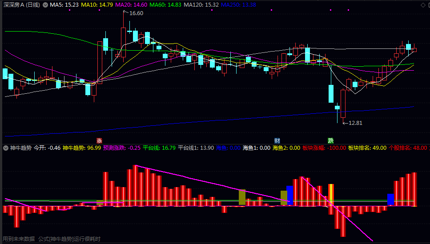Click the red 涨 marker icon
430x244 pixels.
[99, 140]
